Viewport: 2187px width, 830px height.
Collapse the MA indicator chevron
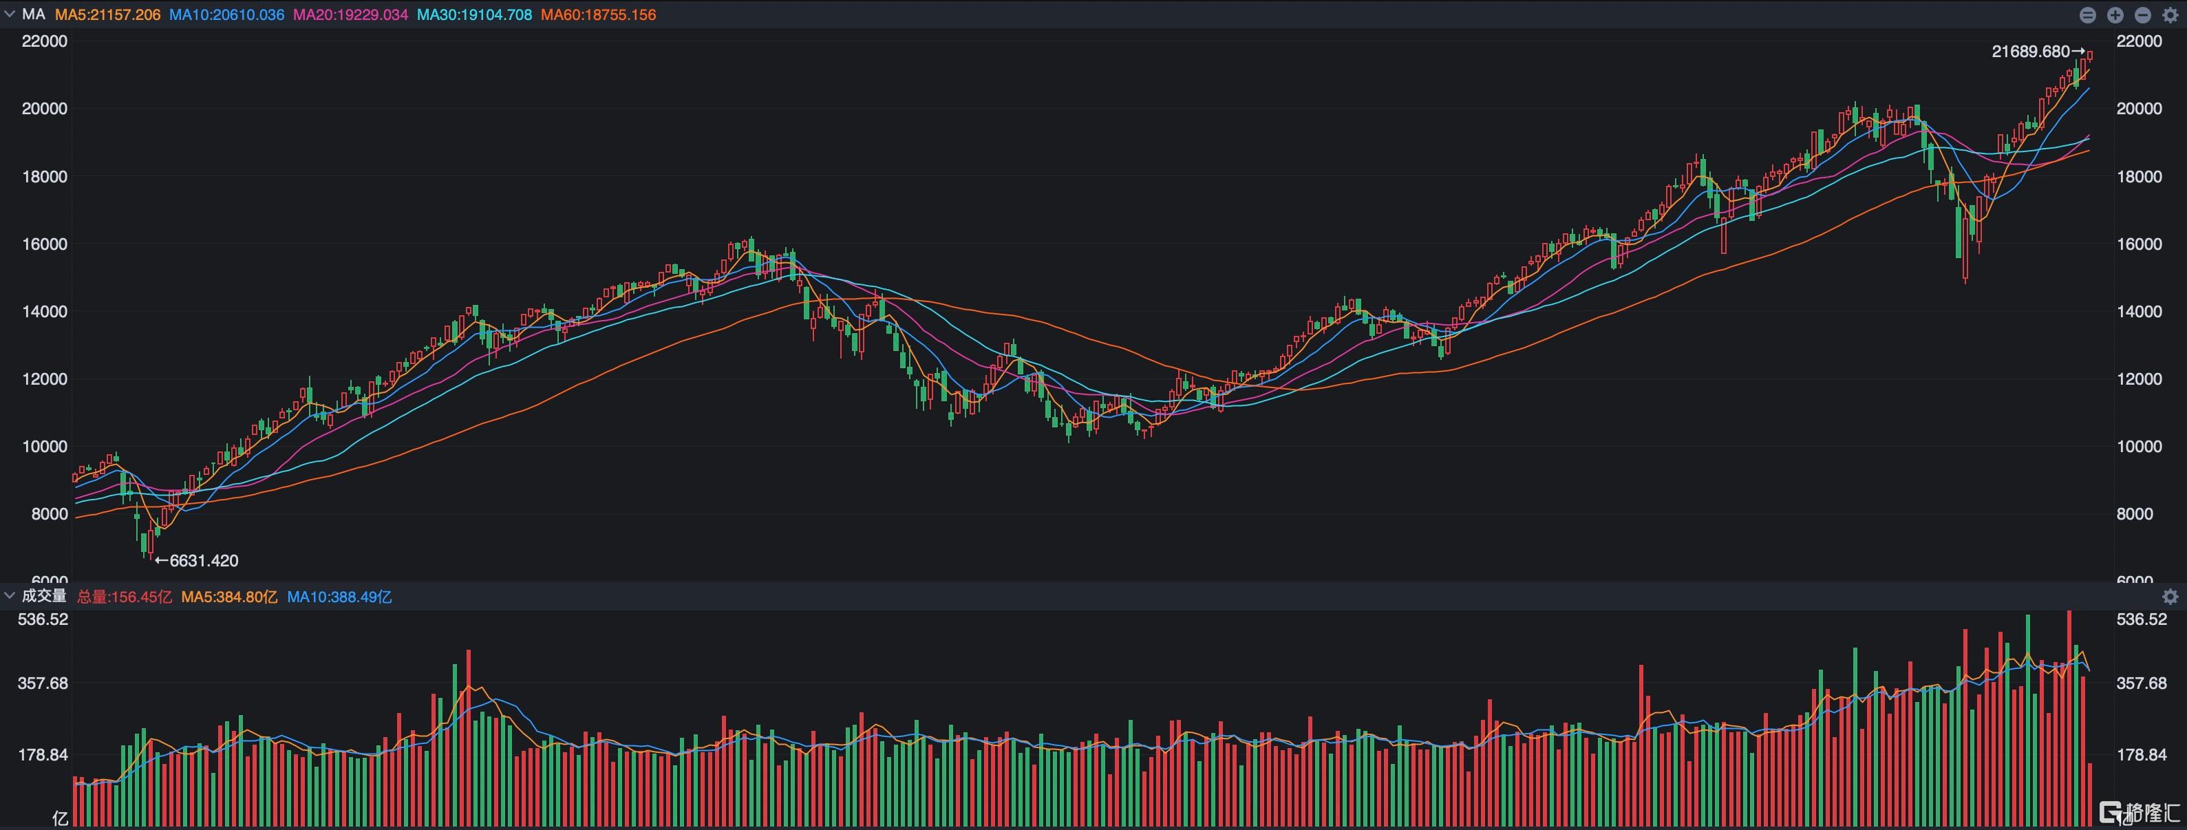point(10,14)
